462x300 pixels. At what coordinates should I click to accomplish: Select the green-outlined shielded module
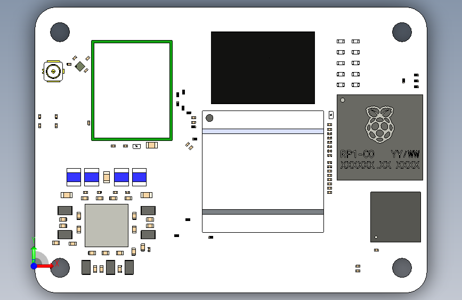click(132, 90)
